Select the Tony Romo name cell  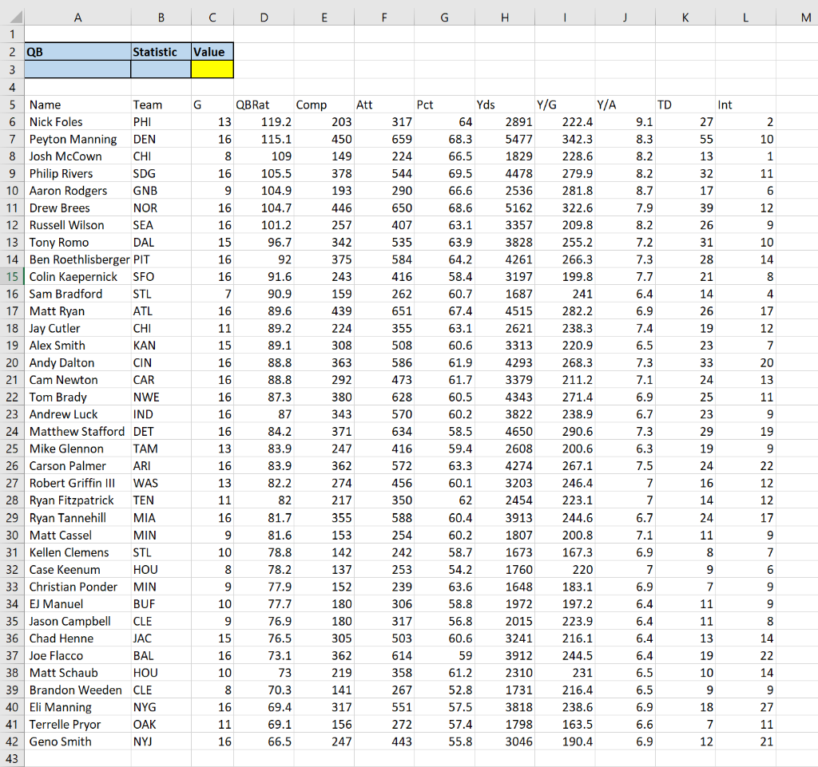click(x=77, y=243)
